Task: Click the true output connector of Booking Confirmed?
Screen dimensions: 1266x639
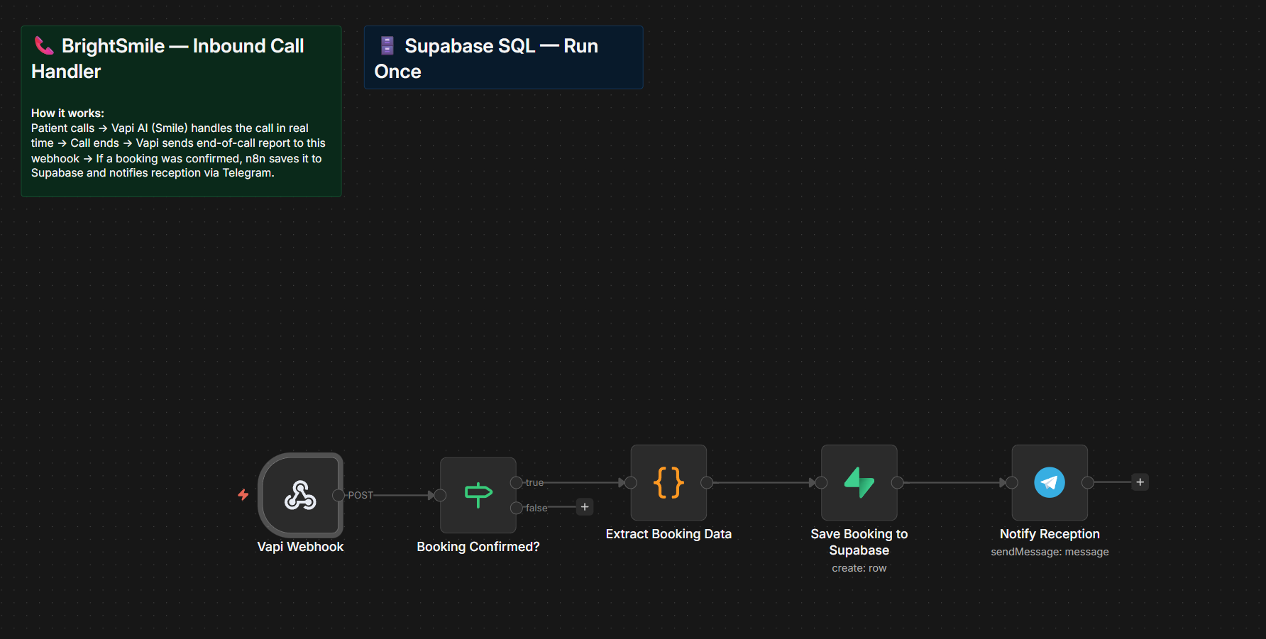Action: coord(517,482)
